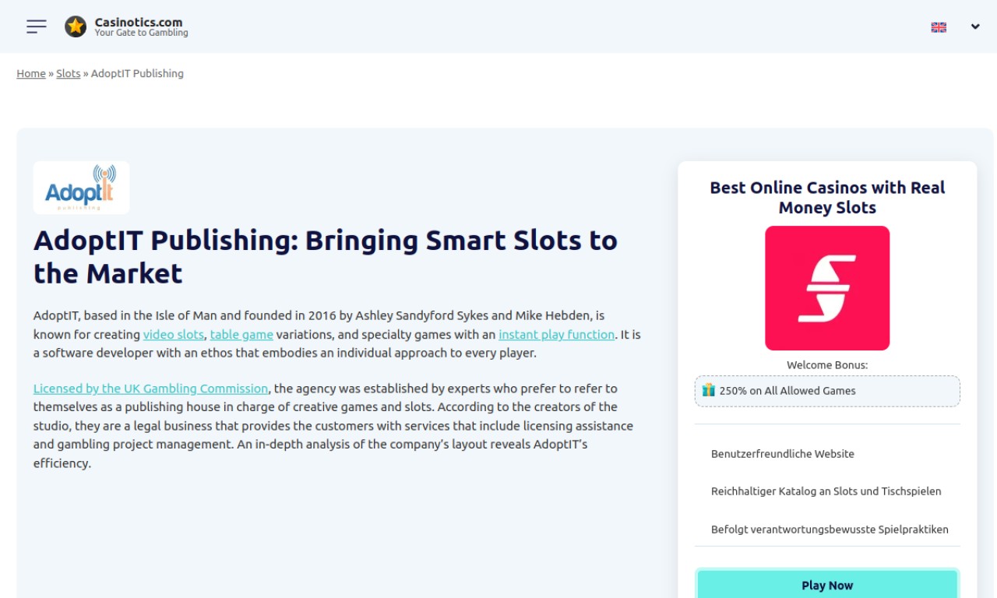Click the gift icon in welcome bonus

tap(708, 390)
